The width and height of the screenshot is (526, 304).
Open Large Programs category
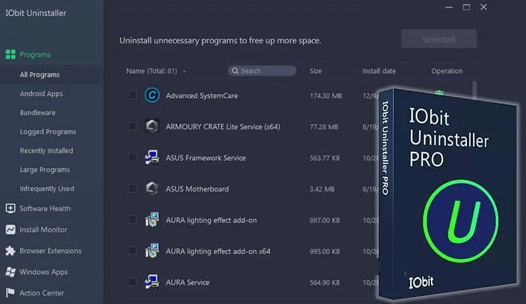tap(45, 170)
